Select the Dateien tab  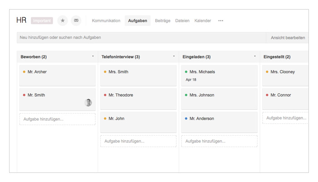point(182,20)
